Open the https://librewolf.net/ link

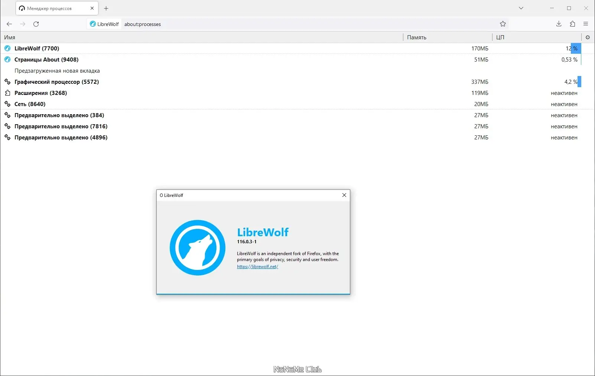tap(257, 266)
